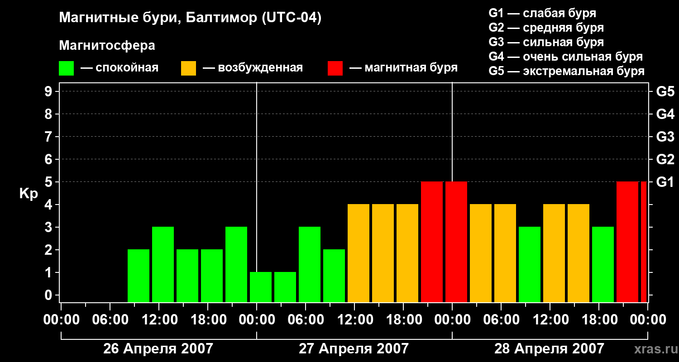This screenshot has height=362, width=679.
Task: Click the green Kp 3 bar above 18:00, 28 Апреля
Action: [x=603, y=264]
